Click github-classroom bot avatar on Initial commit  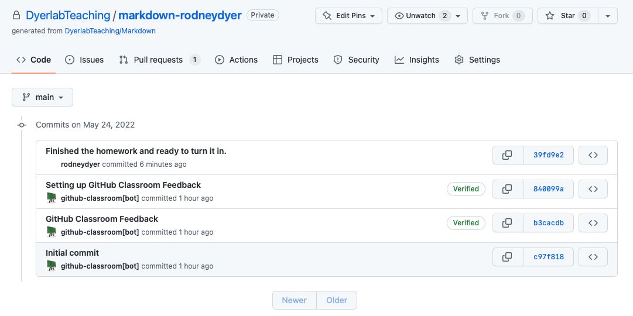pos(52,266)
